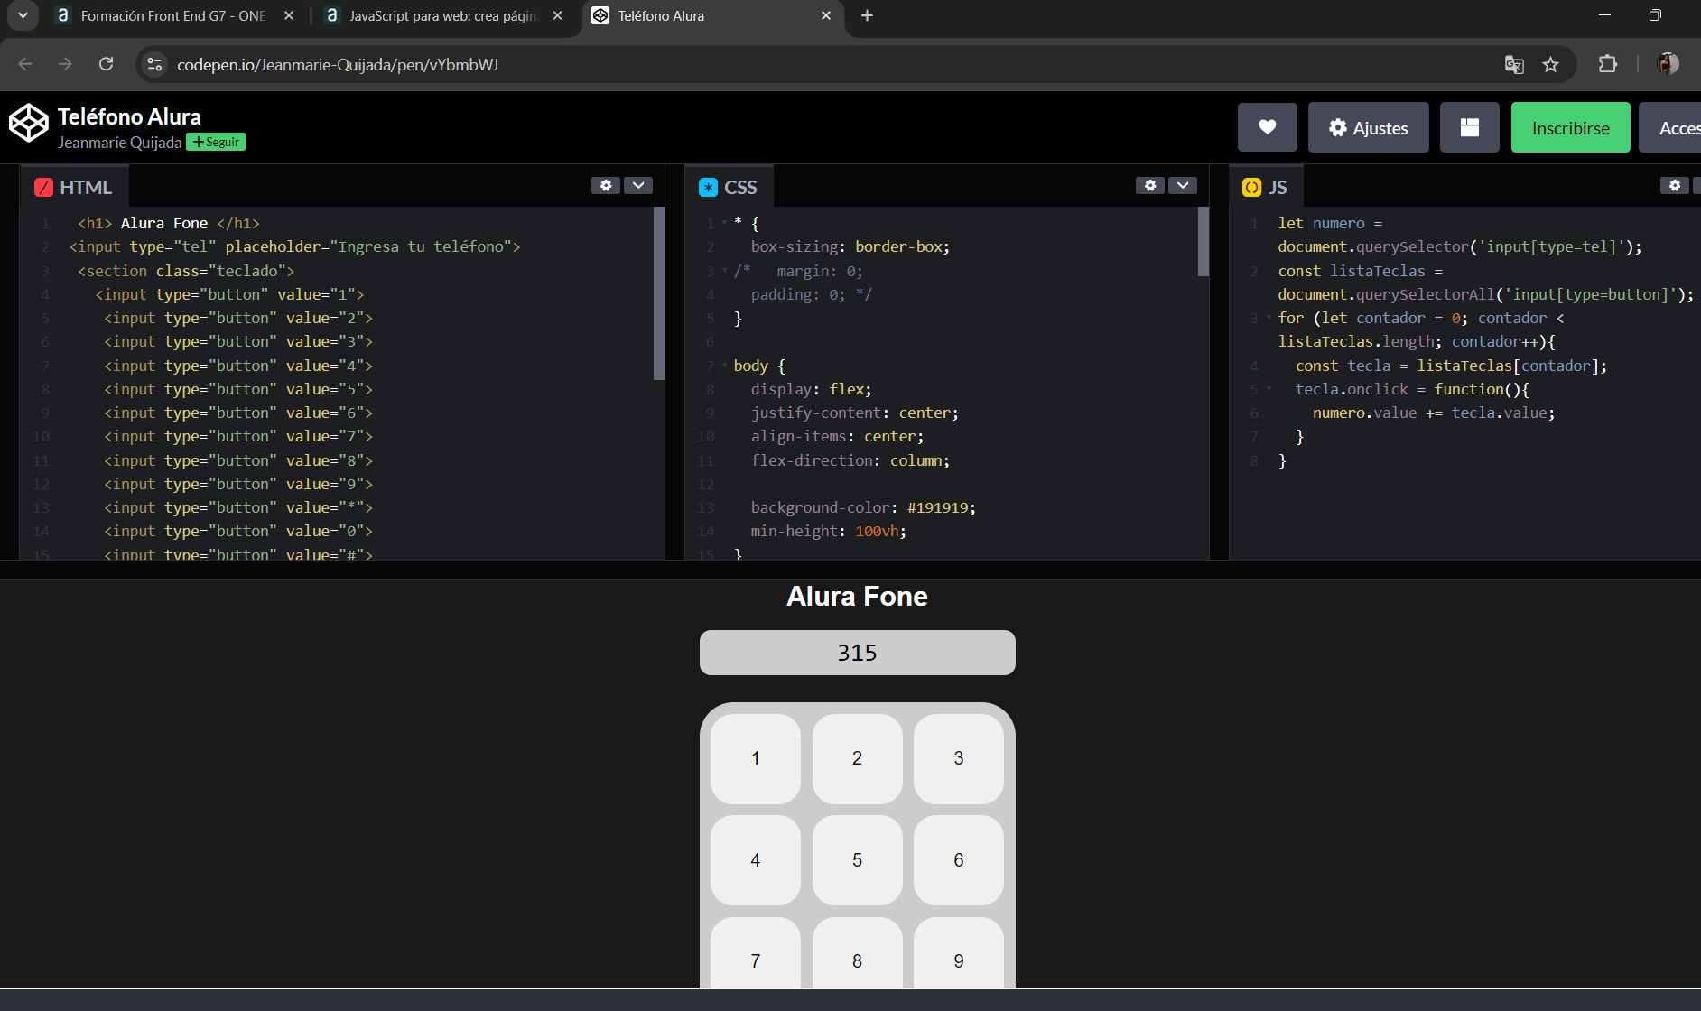Click the browser address bar URL
Screen dimensions: 1701x1011
coord(338,64)
